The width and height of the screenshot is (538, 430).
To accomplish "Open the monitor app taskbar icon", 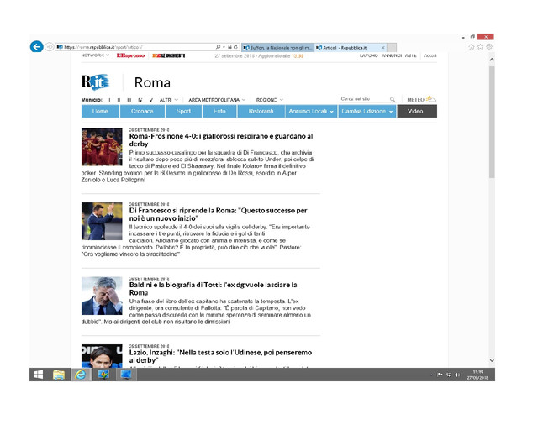I will tap(126, 375).
